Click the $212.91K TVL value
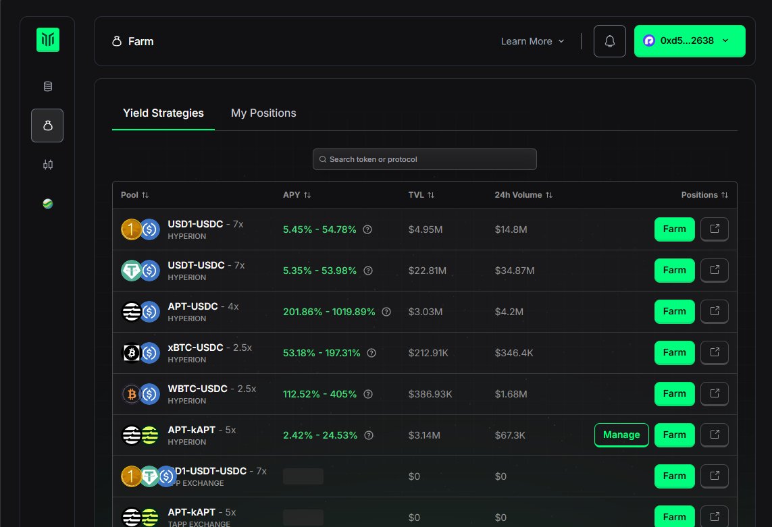The width and height of the screenshot is (772, 527). (428, 353)
